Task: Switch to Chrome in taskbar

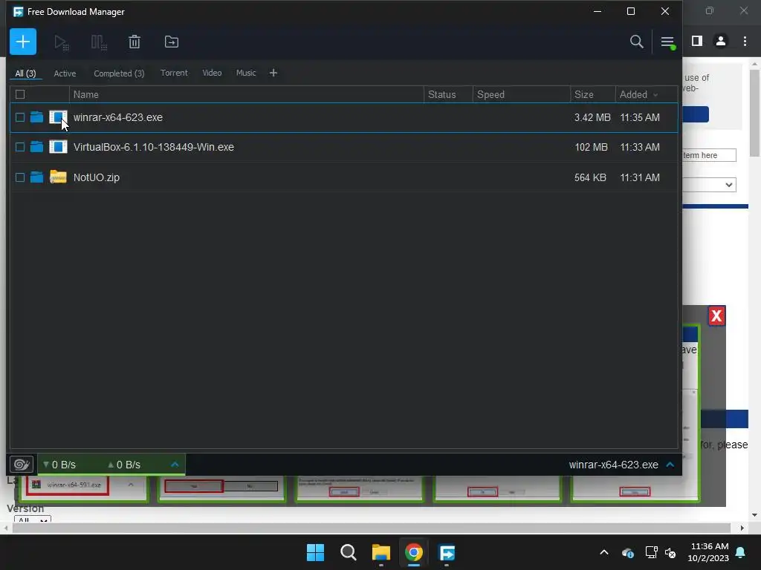Action: pyautogui.click(x=413, y=552)
